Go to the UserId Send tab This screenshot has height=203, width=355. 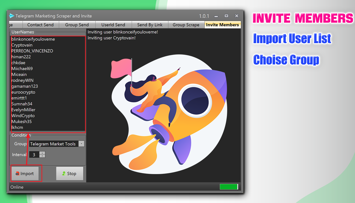click(x=113, y=25)
